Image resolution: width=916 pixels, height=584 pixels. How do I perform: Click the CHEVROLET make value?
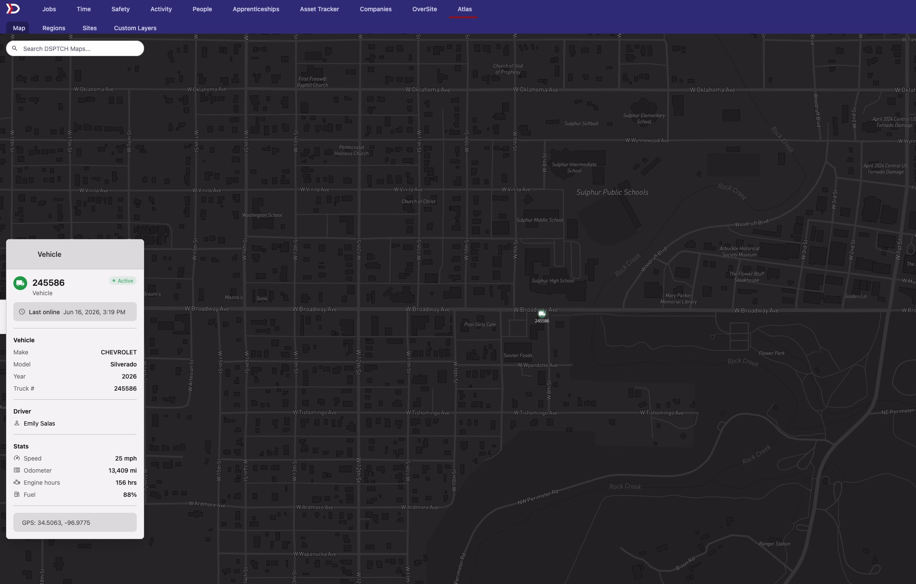119,352
